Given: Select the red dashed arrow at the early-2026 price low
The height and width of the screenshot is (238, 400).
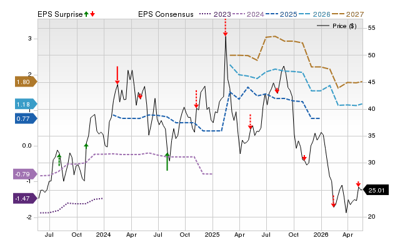Looking at the screenshot, I should 333,201.
